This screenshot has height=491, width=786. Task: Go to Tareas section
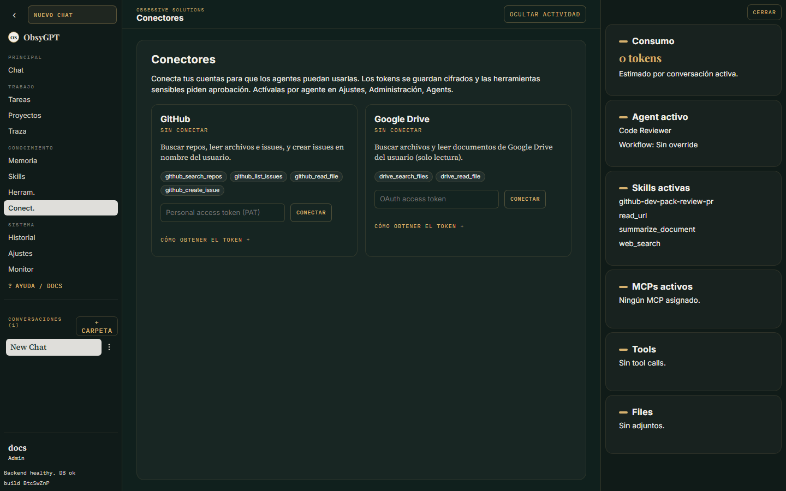61,99
